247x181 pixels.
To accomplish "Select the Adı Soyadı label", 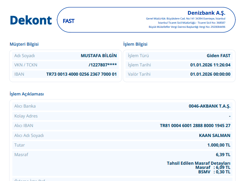I will coord(25,56).
